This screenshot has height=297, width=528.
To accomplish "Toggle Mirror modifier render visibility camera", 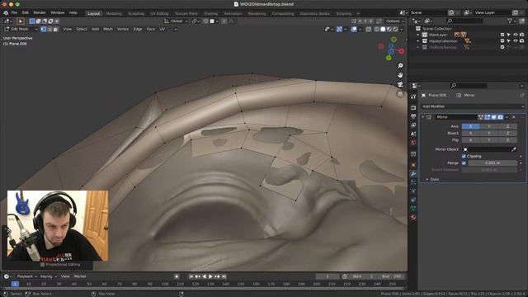I will (501, 117).
